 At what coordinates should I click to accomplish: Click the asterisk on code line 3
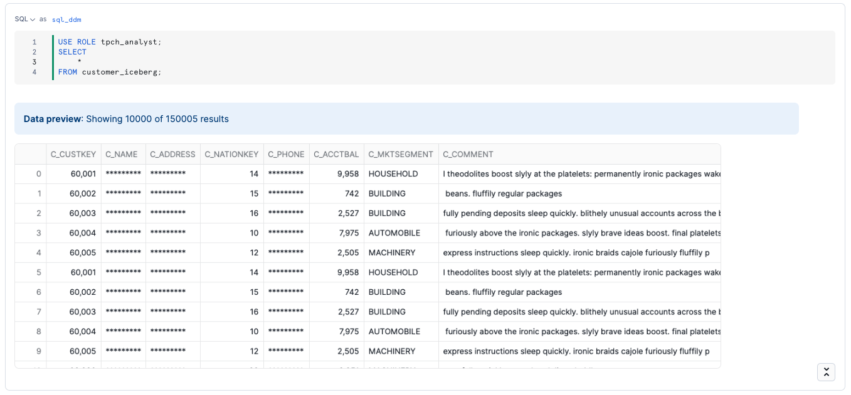click(80, 62)
